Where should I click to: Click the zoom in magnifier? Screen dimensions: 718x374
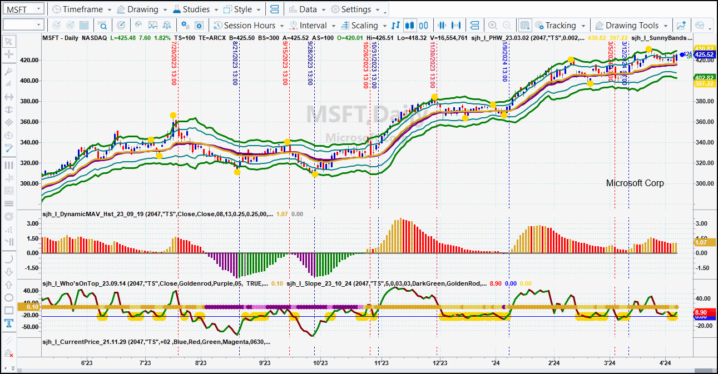(x=492, y=25)
